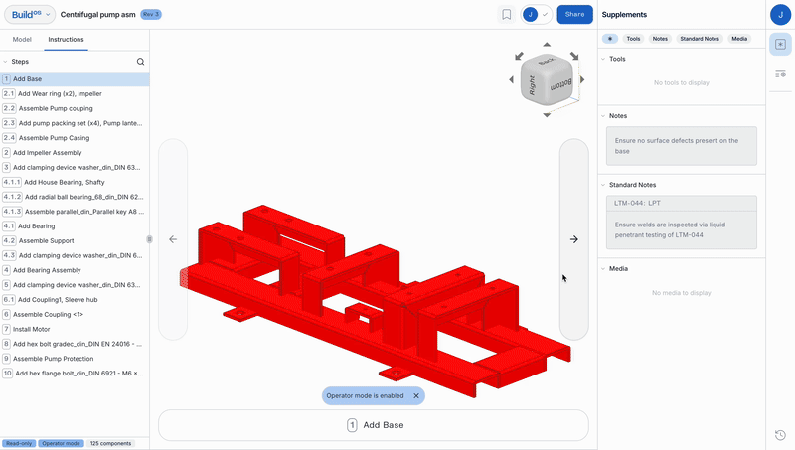The height and width of the screenshot is (450, 795).
Task: Select step 2.2 Assemble Pump couping
Action: coord(75,108)
